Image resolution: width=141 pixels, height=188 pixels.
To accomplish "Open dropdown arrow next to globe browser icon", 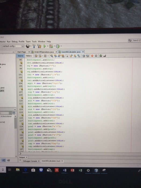I will click(x=31, y=46).
